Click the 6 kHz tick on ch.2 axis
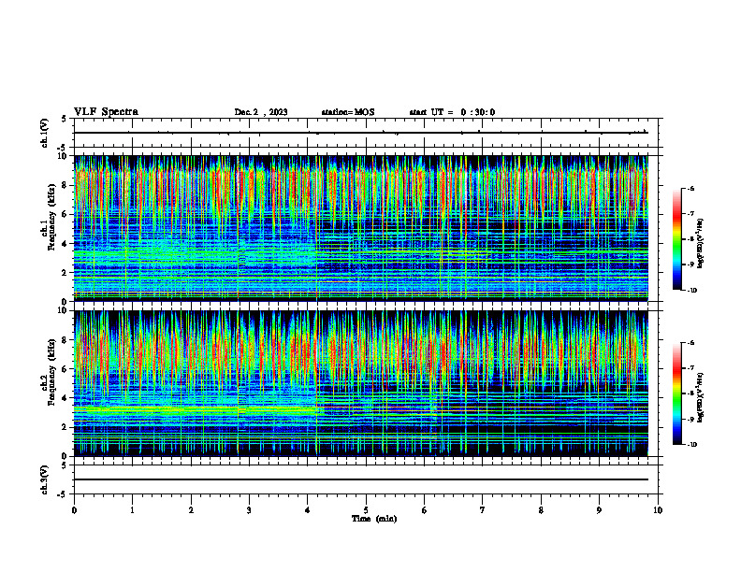 (65, 369)
